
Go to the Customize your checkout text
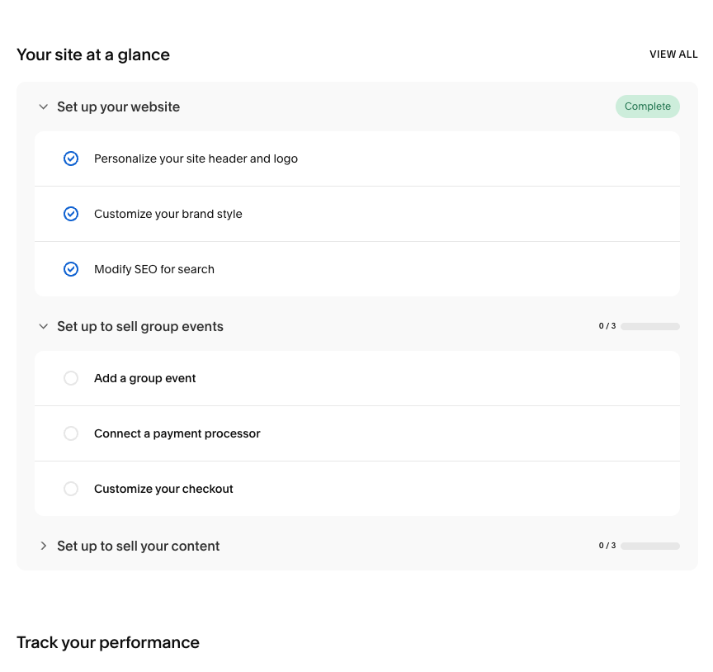coord(163,489)
